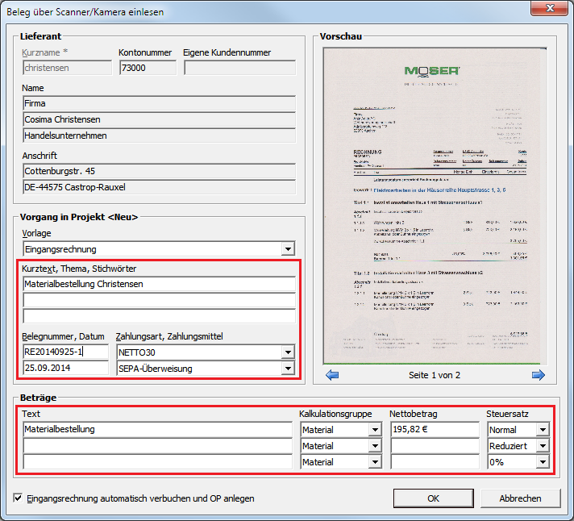The image size is (574, 521).
Task: Click the Nettobetrag field showing 195,82 €
Action: (x=434, y=430)
